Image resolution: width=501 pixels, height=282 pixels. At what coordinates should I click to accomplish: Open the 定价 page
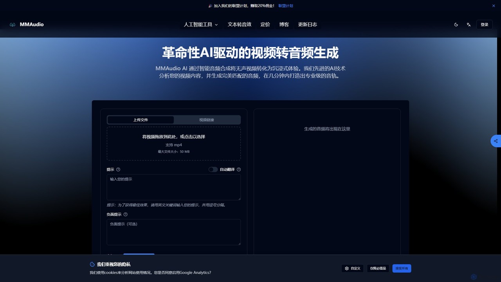pyautogui.click(x=265, y=24)
